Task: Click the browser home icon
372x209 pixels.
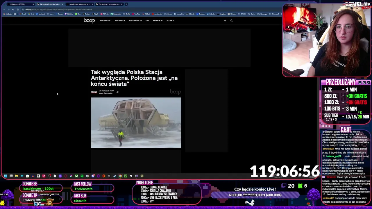Action: click(x=17, y=10)
